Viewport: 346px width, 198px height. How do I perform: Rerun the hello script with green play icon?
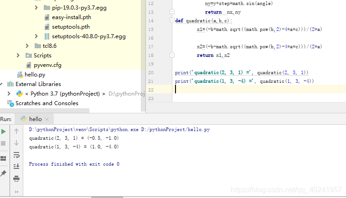pos(3,132)
